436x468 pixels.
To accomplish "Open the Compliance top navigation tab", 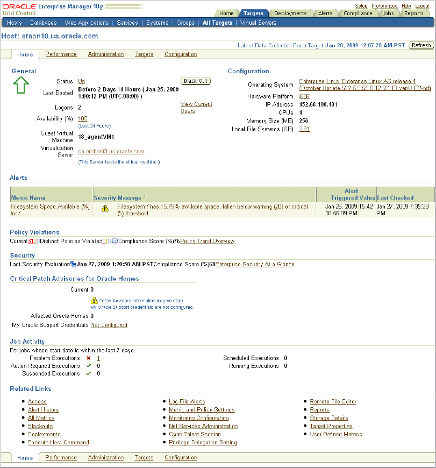I will pyautogui.click(x=358, y=13).
